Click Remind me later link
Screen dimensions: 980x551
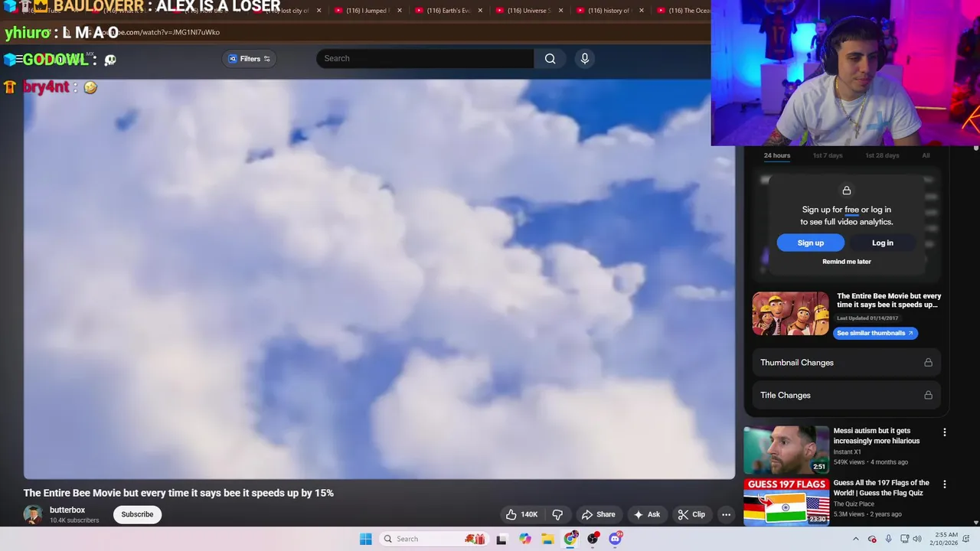tap(847, 262)
